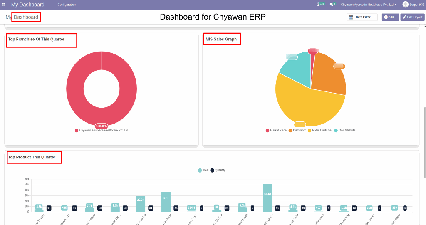Screen dimensions: 426x225
Task: Toggle the Own Website legend entry
Action: click(345, 131)
